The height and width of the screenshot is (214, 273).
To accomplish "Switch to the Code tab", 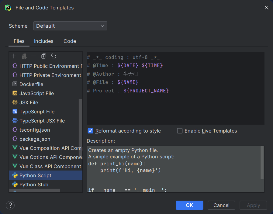I will [70, 41].
